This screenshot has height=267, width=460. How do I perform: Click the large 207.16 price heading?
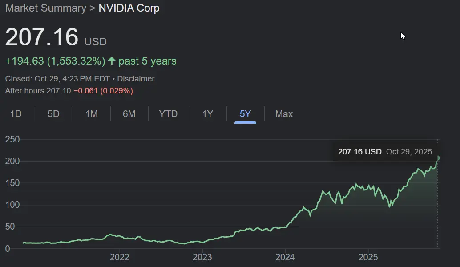coord(42,37)
